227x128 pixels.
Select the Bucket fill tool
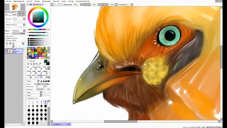click(29, 76)
